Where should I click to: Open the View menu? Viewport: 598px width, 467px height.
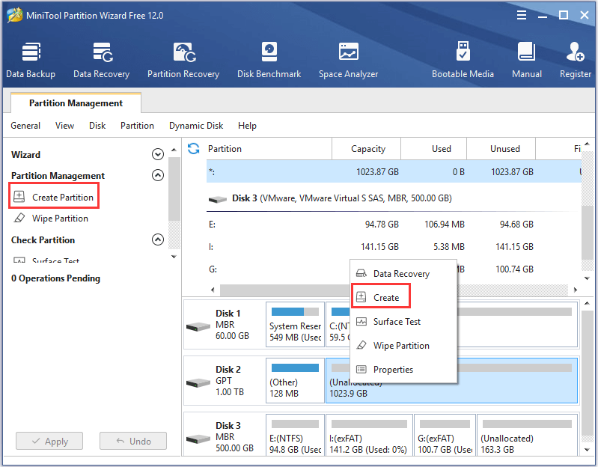64,126
